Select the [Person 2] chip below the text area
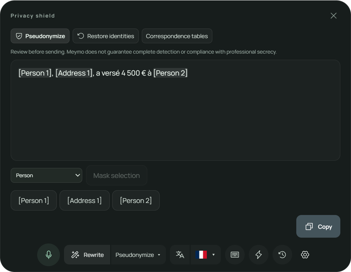 pyautogui.click(x=136, y=200)
